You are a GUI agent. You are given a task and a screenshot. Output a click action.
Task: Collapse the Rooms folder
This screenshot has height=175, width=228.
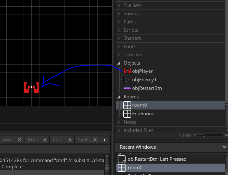pos(119,97)
